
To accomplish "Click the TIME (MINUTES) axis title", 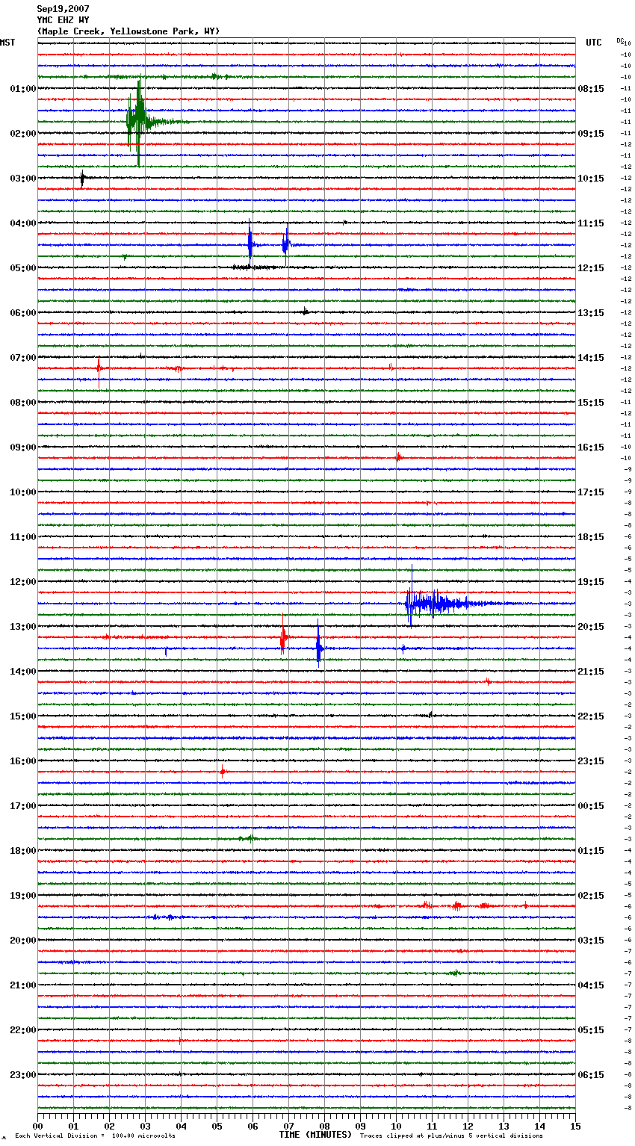I will (x=315, y=1135).
